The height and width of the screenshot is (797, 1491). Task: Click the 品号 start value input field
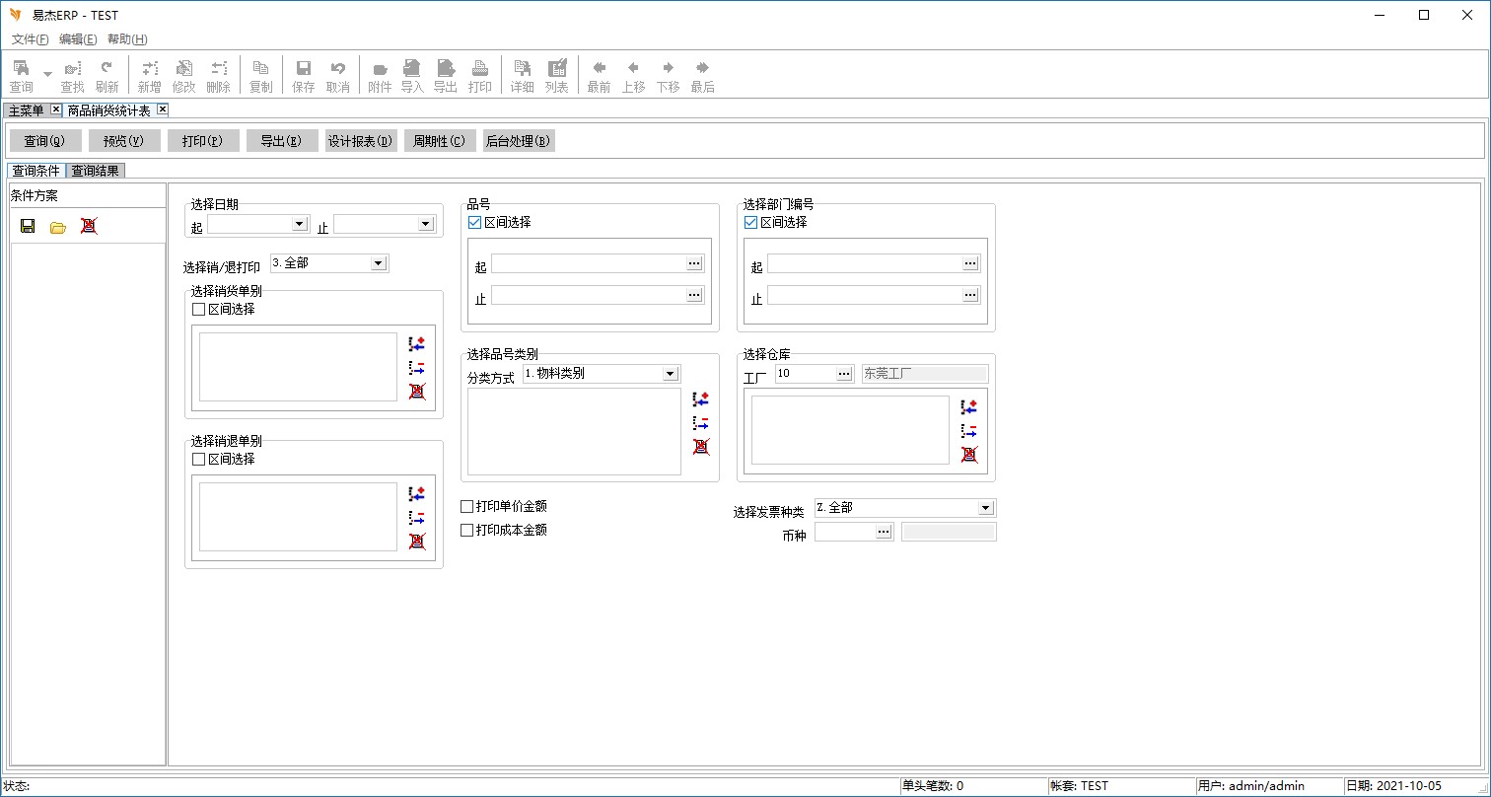click(x=589, y=264)
